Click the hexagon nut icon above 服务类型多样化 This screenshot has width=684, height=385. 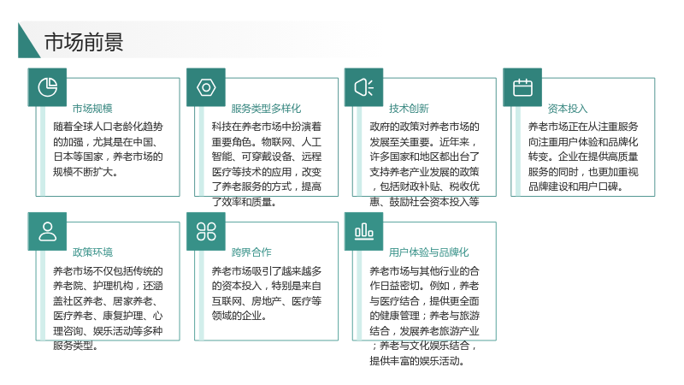tap(206, 87)
